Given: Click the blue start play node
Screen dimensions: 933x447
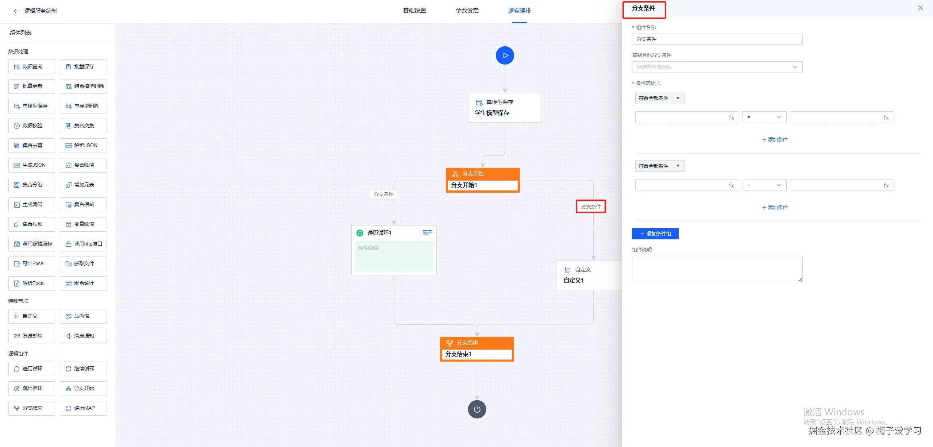Looking at the screenshot, I should click(505, 55).
